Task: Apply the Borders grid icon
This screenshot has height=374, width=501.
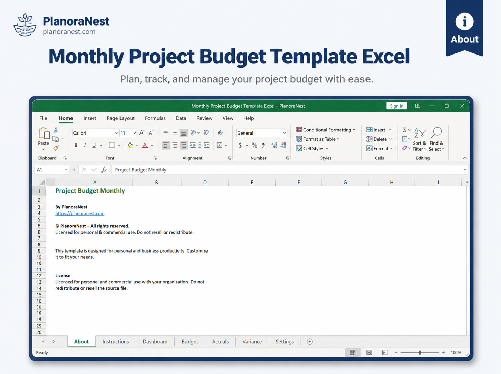Action: [x=112, y=145]
